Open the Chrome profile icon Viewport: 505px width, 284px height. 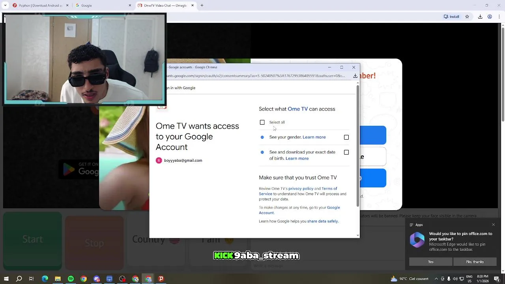(x=490, y=17)
